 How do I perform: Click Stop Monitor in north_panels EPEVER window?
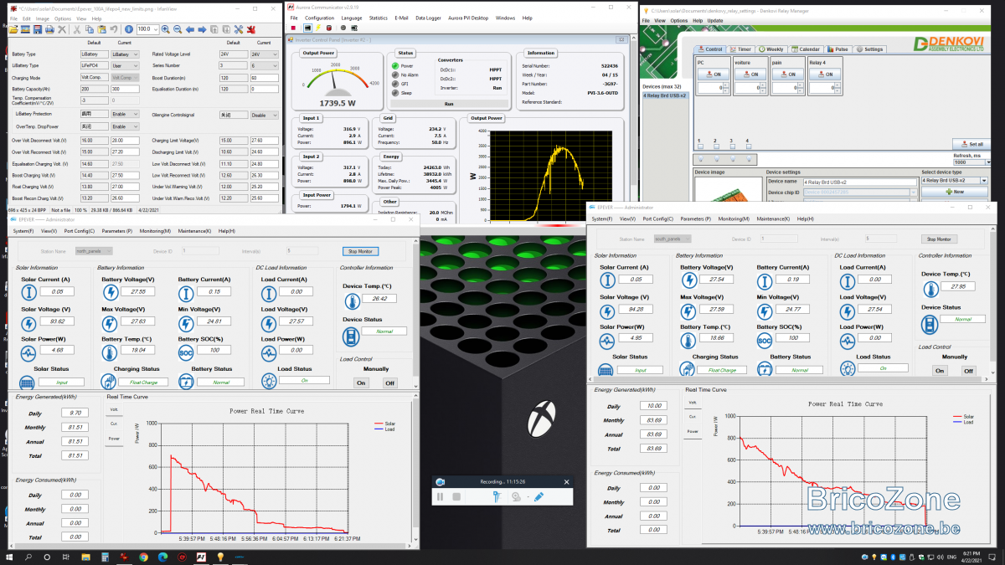pos(360,250)
